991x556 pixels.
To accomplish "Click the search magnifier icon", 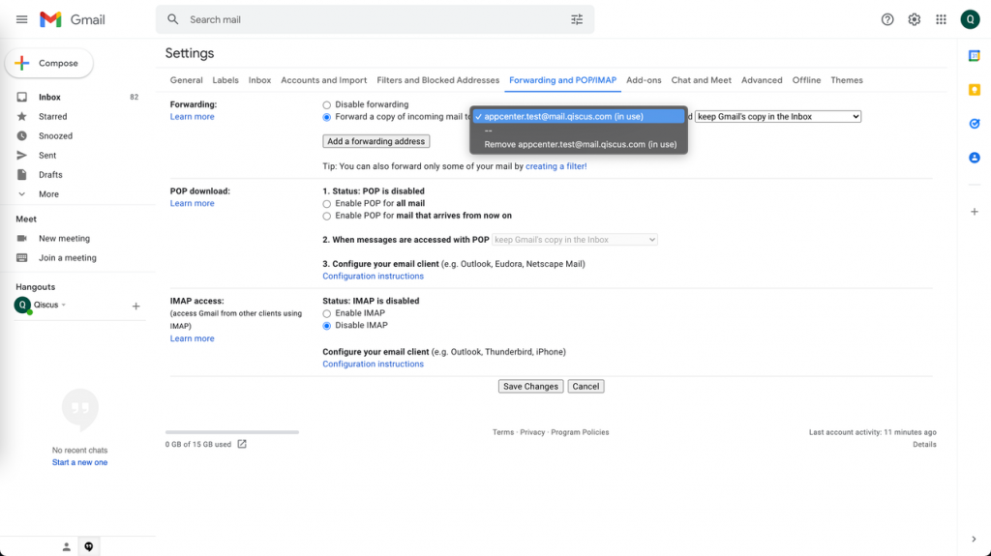I will 172,19.
